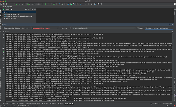This screenshot has width=176, height=107.
Task: Clear the Logcat search field with X
Action: click(x=134, y=28)
